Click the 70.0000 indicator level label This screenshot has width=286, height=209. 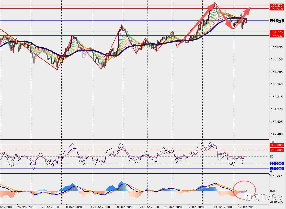tap(277, 150)
